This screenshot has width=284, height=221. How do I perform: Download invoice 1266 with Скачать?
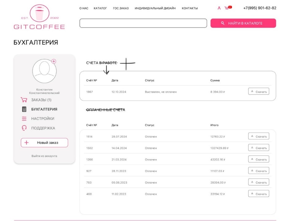click(259, 159)
